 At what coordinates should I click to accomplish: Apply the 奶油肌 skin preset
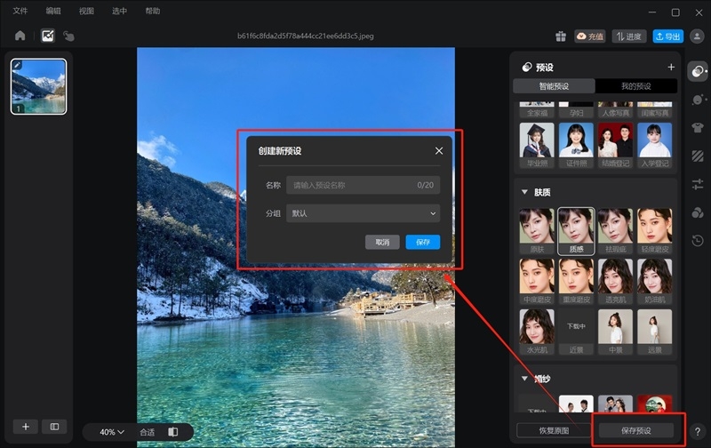point(655,282)
